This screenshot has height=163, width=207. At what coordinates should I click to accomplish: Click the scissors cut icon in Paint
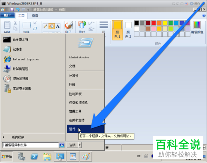15,23
